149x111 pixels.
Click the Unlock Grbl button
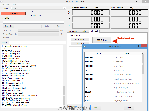[80, 43]
